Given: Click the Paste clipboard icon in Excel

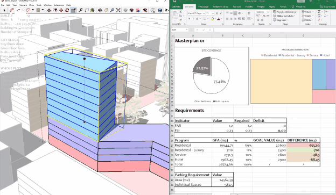Looking at the screenshot, I should 175,14.
